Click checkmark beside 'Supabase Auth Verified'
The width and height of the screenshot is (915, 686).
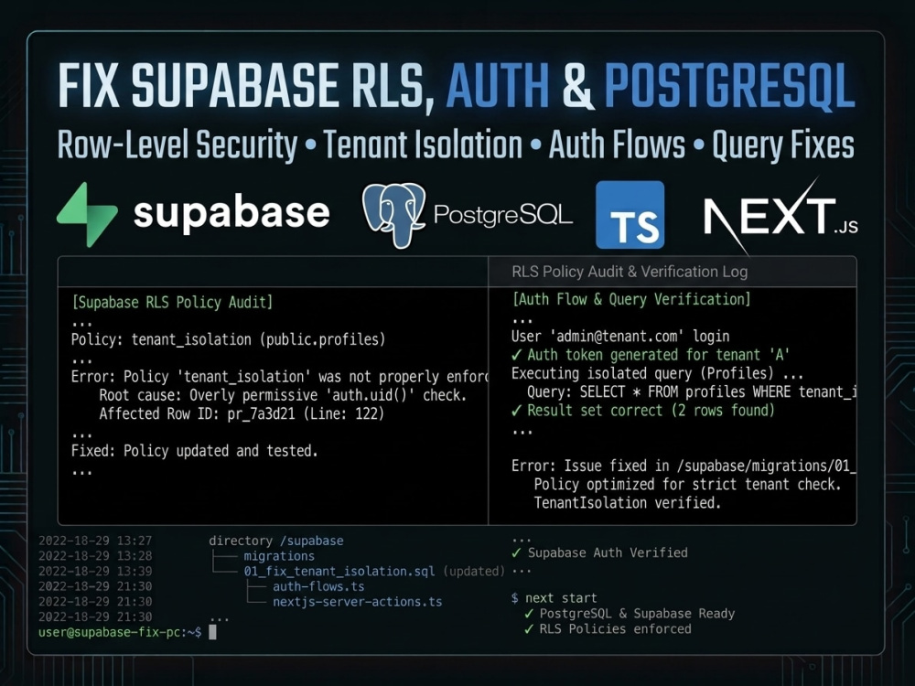(x=516, y=552)
